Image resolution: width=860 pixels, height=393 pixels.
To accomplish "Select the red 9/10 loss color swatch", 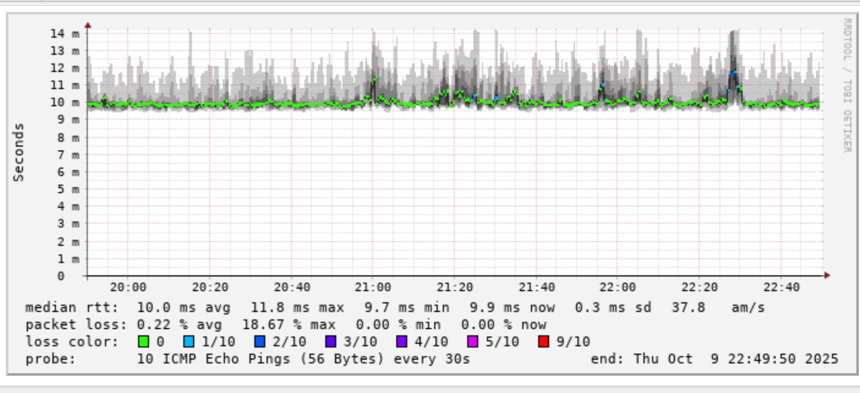I will pyautogui.click(x=544, y=342).
